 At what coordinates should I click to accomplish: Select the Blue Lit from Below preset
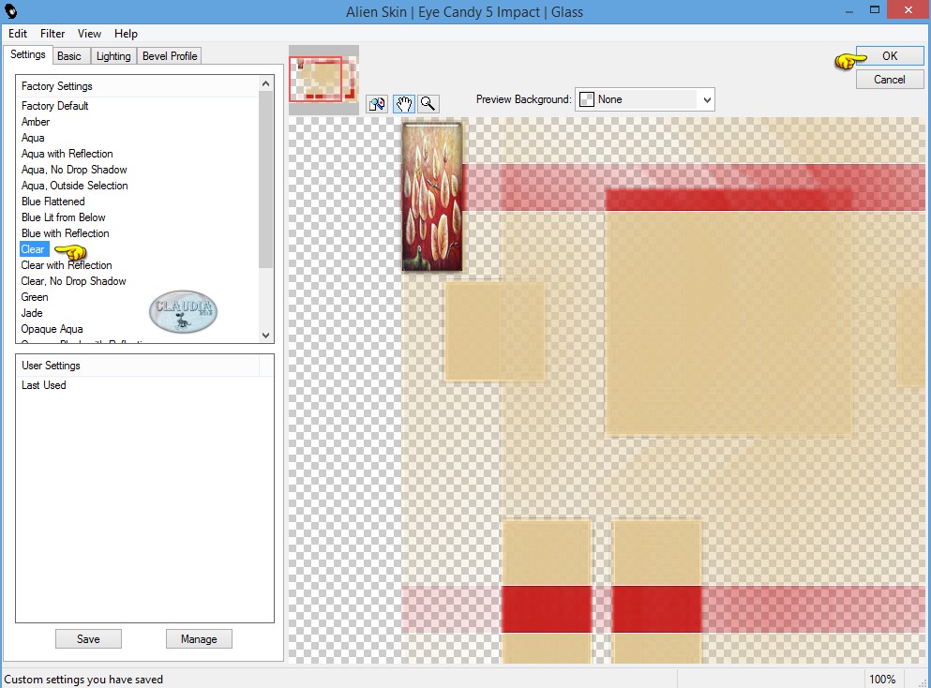(x=64, y=217)
